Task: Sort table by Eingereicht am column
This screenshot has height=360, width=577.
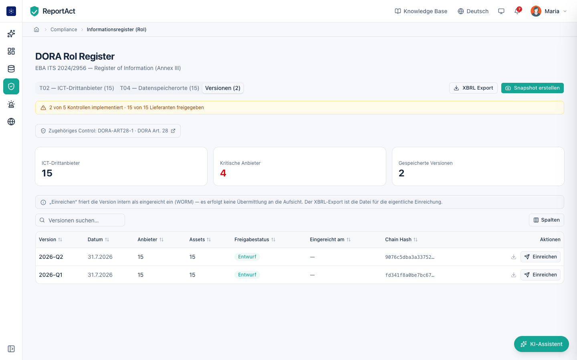Action: click(330, 240)
